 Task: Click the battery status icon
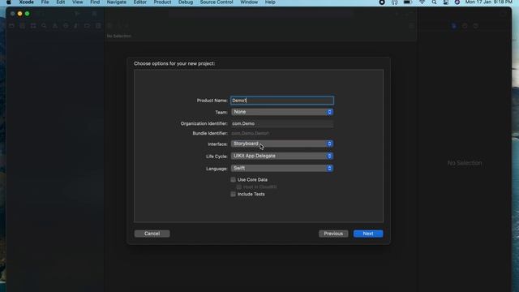(407, 2)
